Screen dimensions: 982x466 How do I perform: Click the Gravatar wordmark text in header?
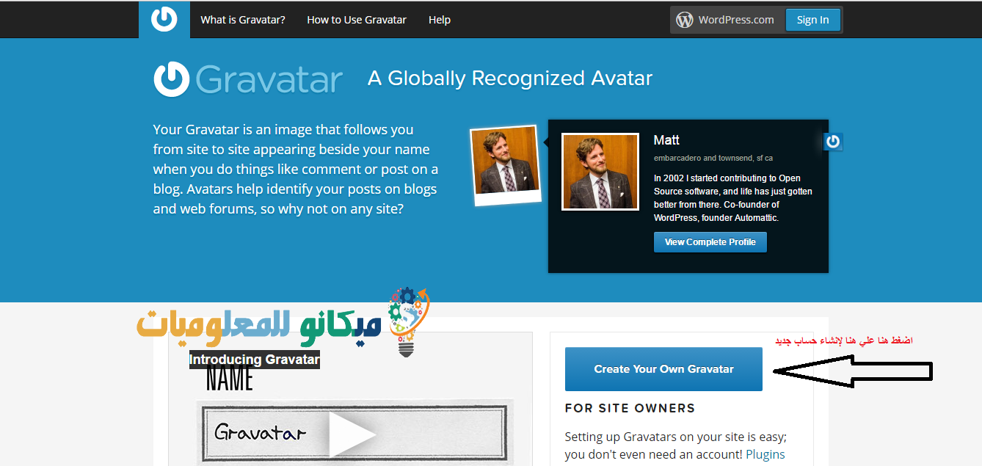click(269, 79)
